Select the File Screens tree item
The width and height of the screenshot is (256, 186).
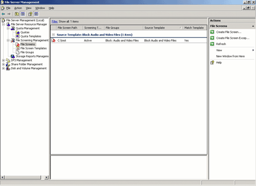[28, 45]
